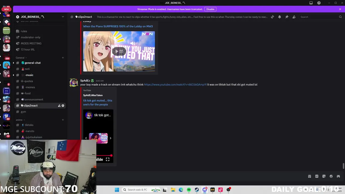Open the -naruto channel
The height and width of the screenshot is (194, 345).
pyautogui.click(x=40, y=131)
